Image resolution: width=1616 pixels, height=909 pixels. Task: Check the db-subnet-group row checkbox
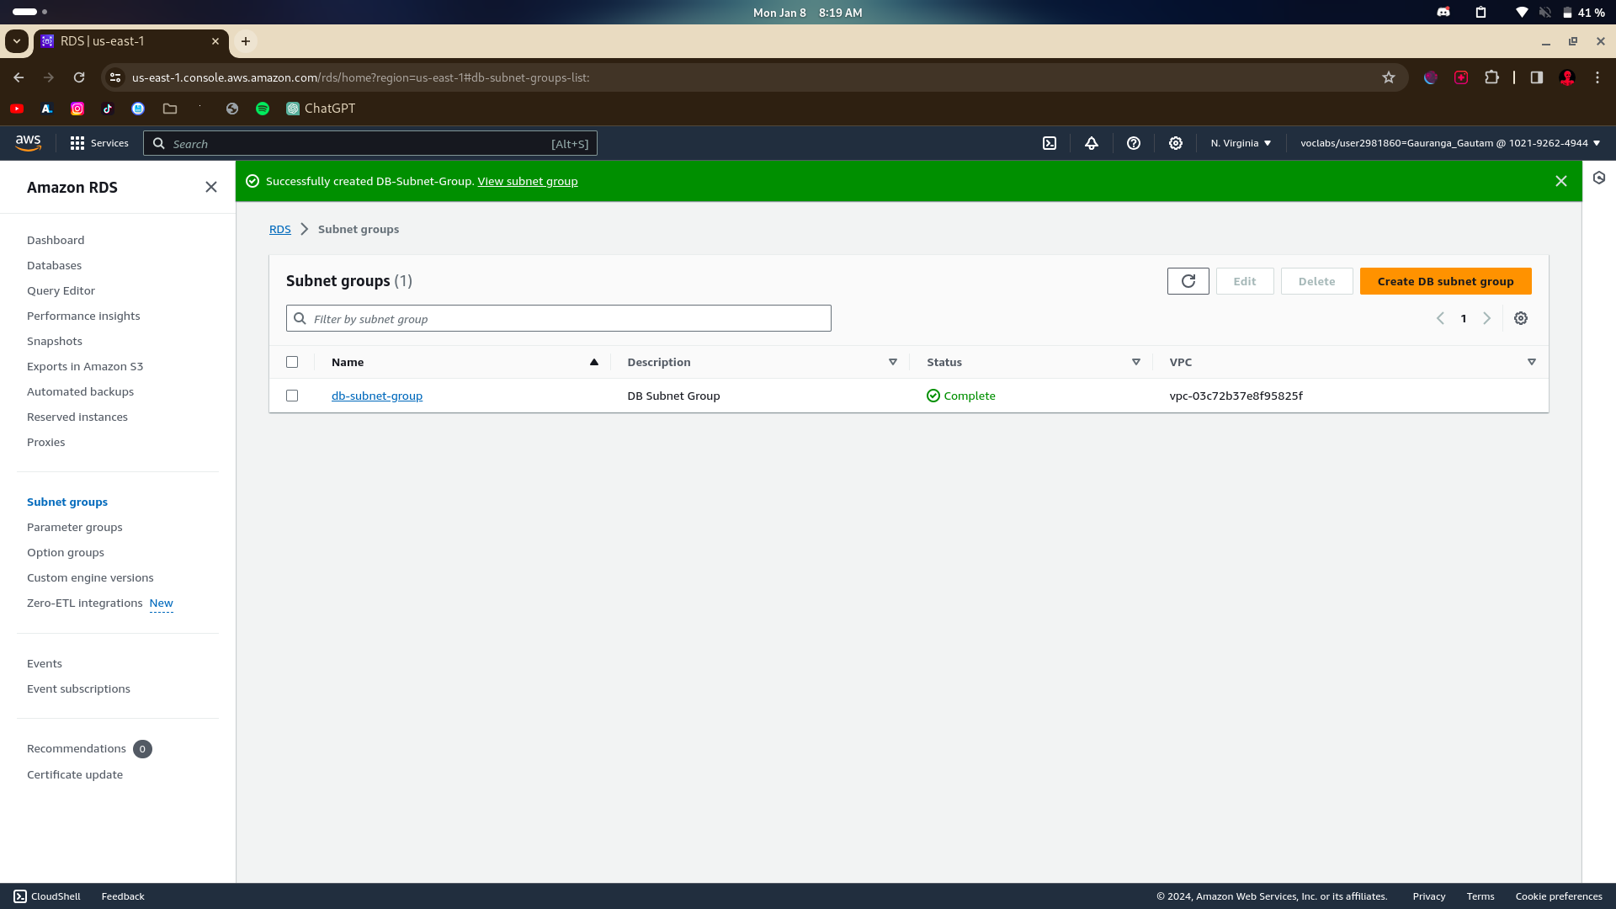(292, 396)
